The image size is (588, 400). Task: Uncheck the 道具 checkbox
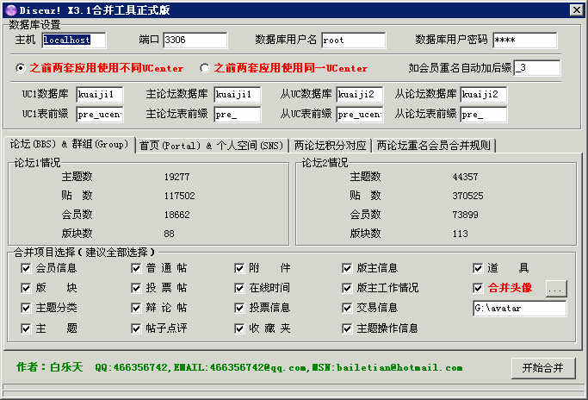point(479,268)
